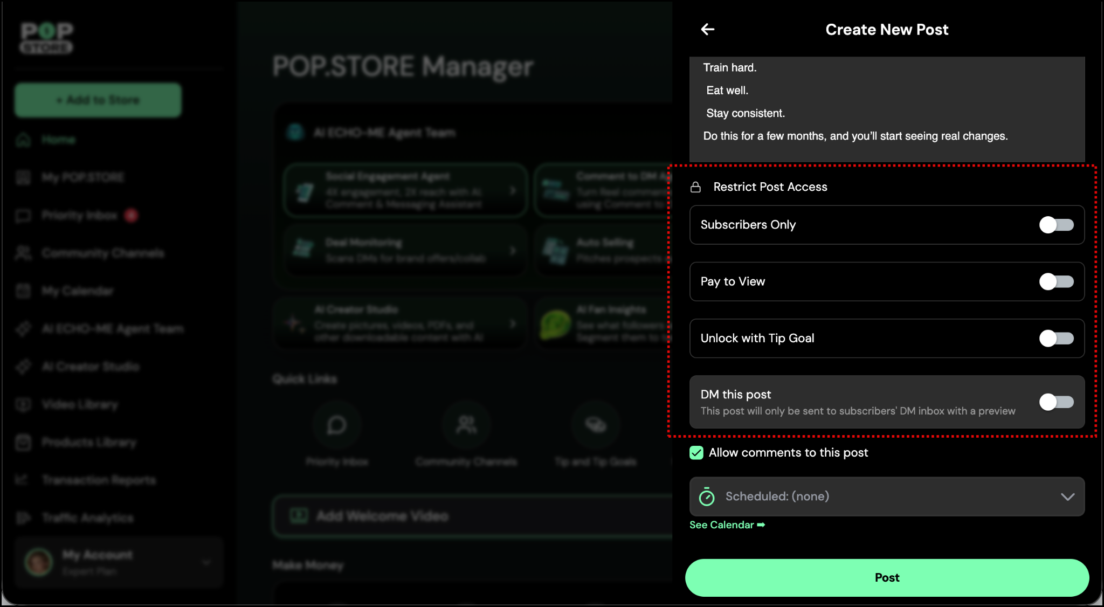Open Social Engagement Agent card arrow
This screenshot has width=1104, height=607.
[513, 190]
